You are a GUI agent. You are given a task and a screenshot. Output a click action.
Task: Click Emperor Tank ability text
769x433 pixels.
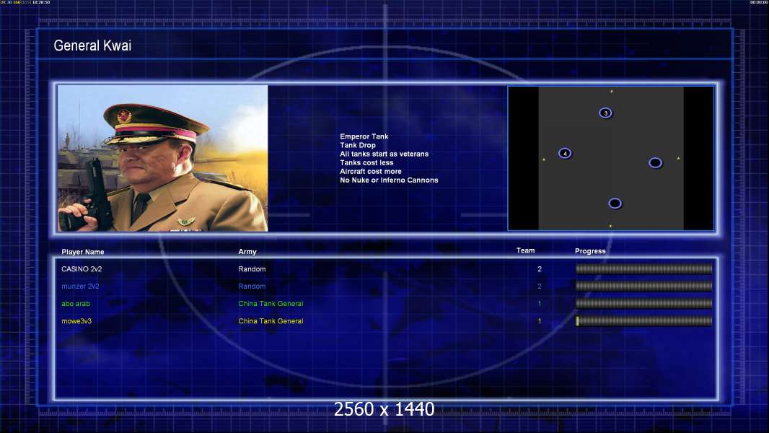[x=364, y=137]
